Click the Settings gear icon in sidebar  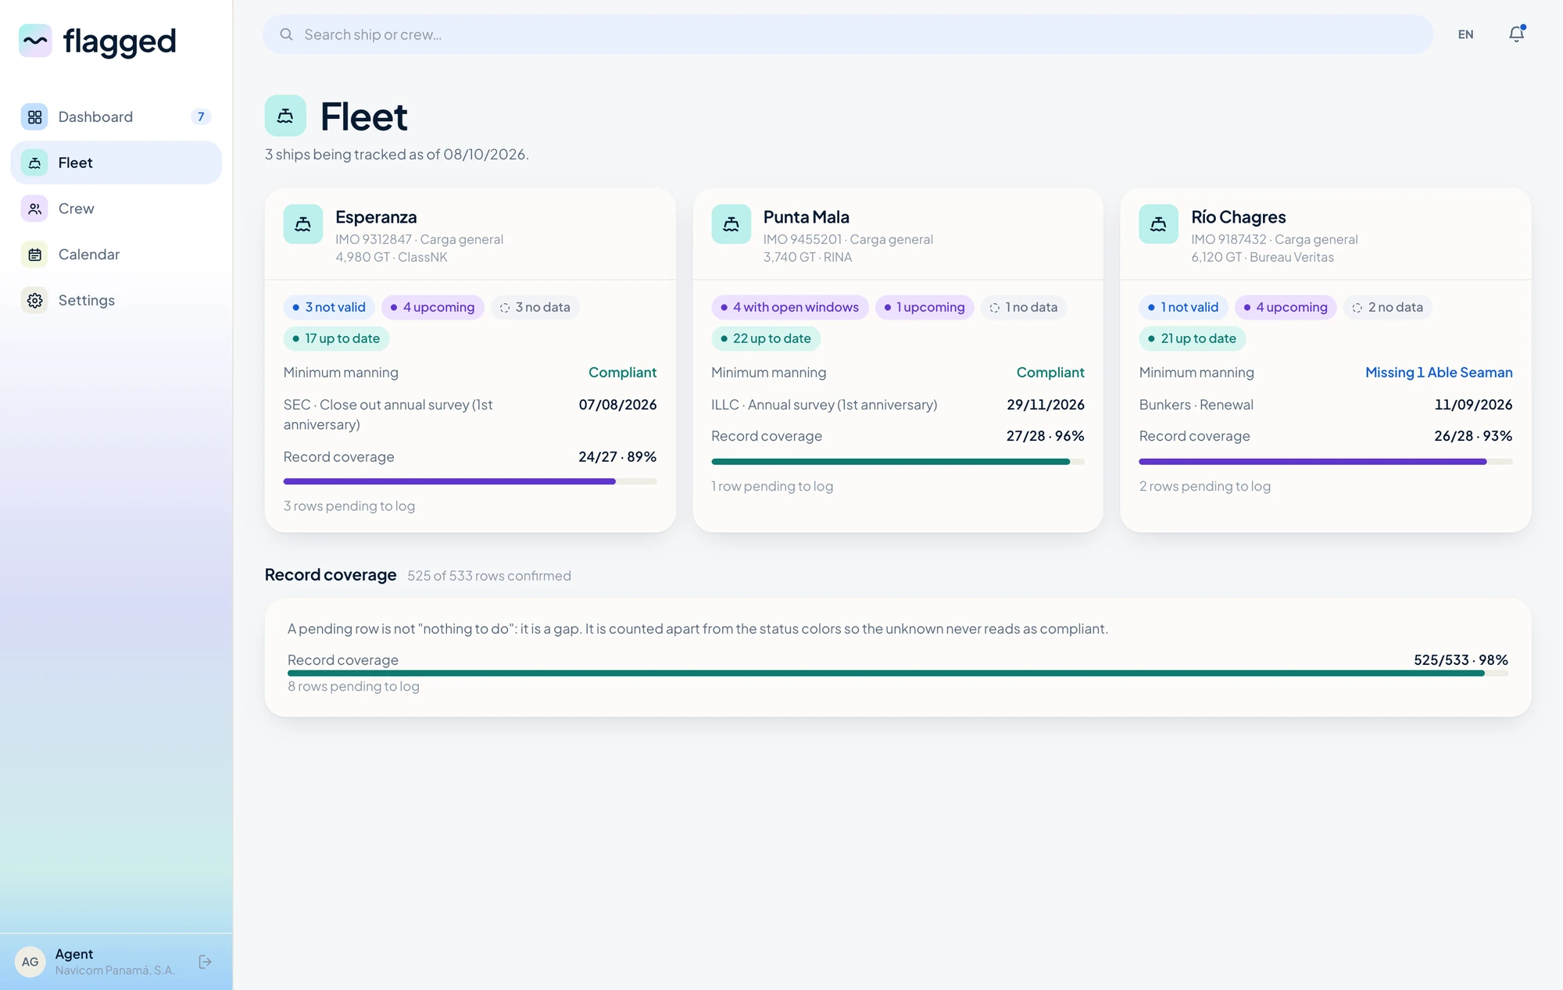(34, 301)
